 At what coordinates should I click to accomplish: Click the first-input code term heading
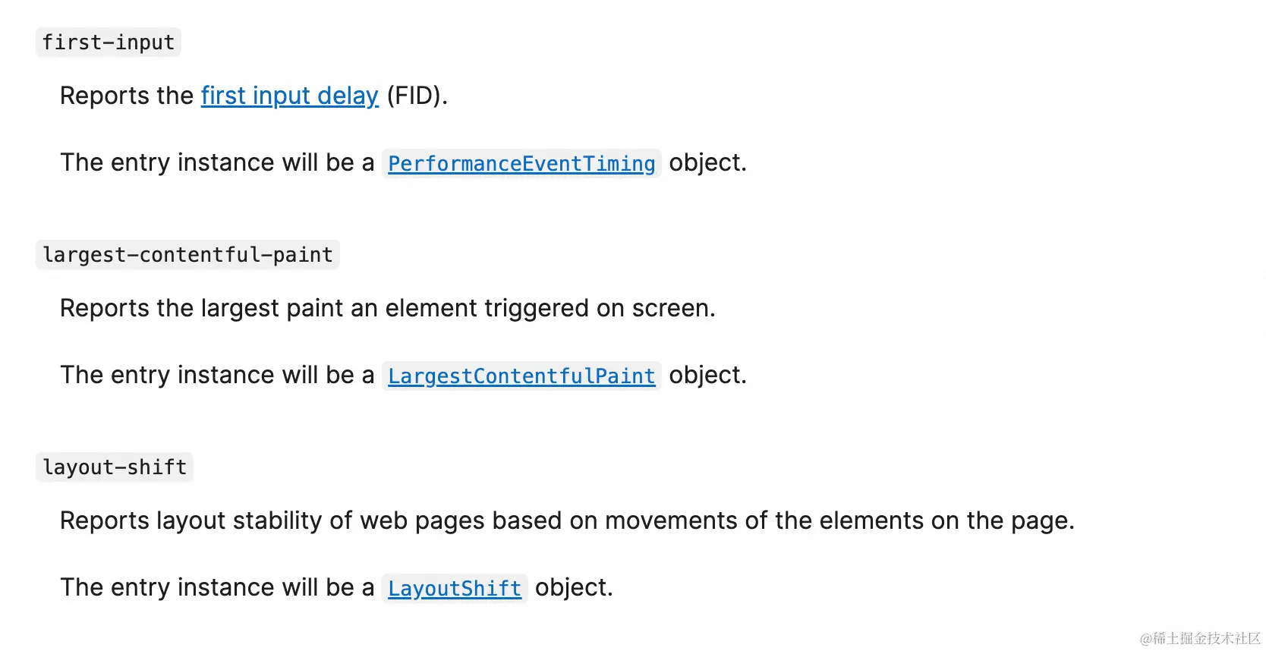108,42
